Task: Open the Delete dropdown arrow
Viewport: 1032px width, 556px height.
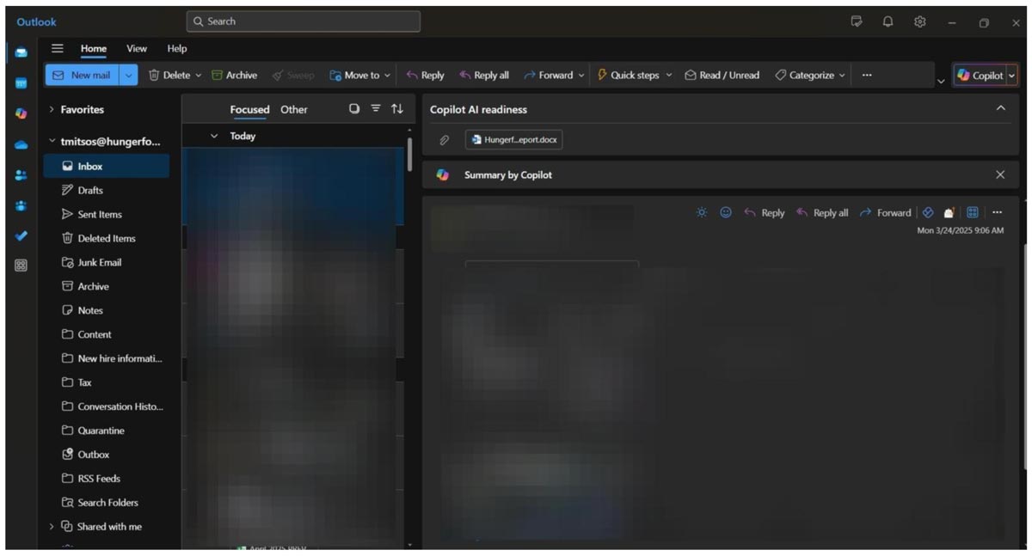Action: 199,76
